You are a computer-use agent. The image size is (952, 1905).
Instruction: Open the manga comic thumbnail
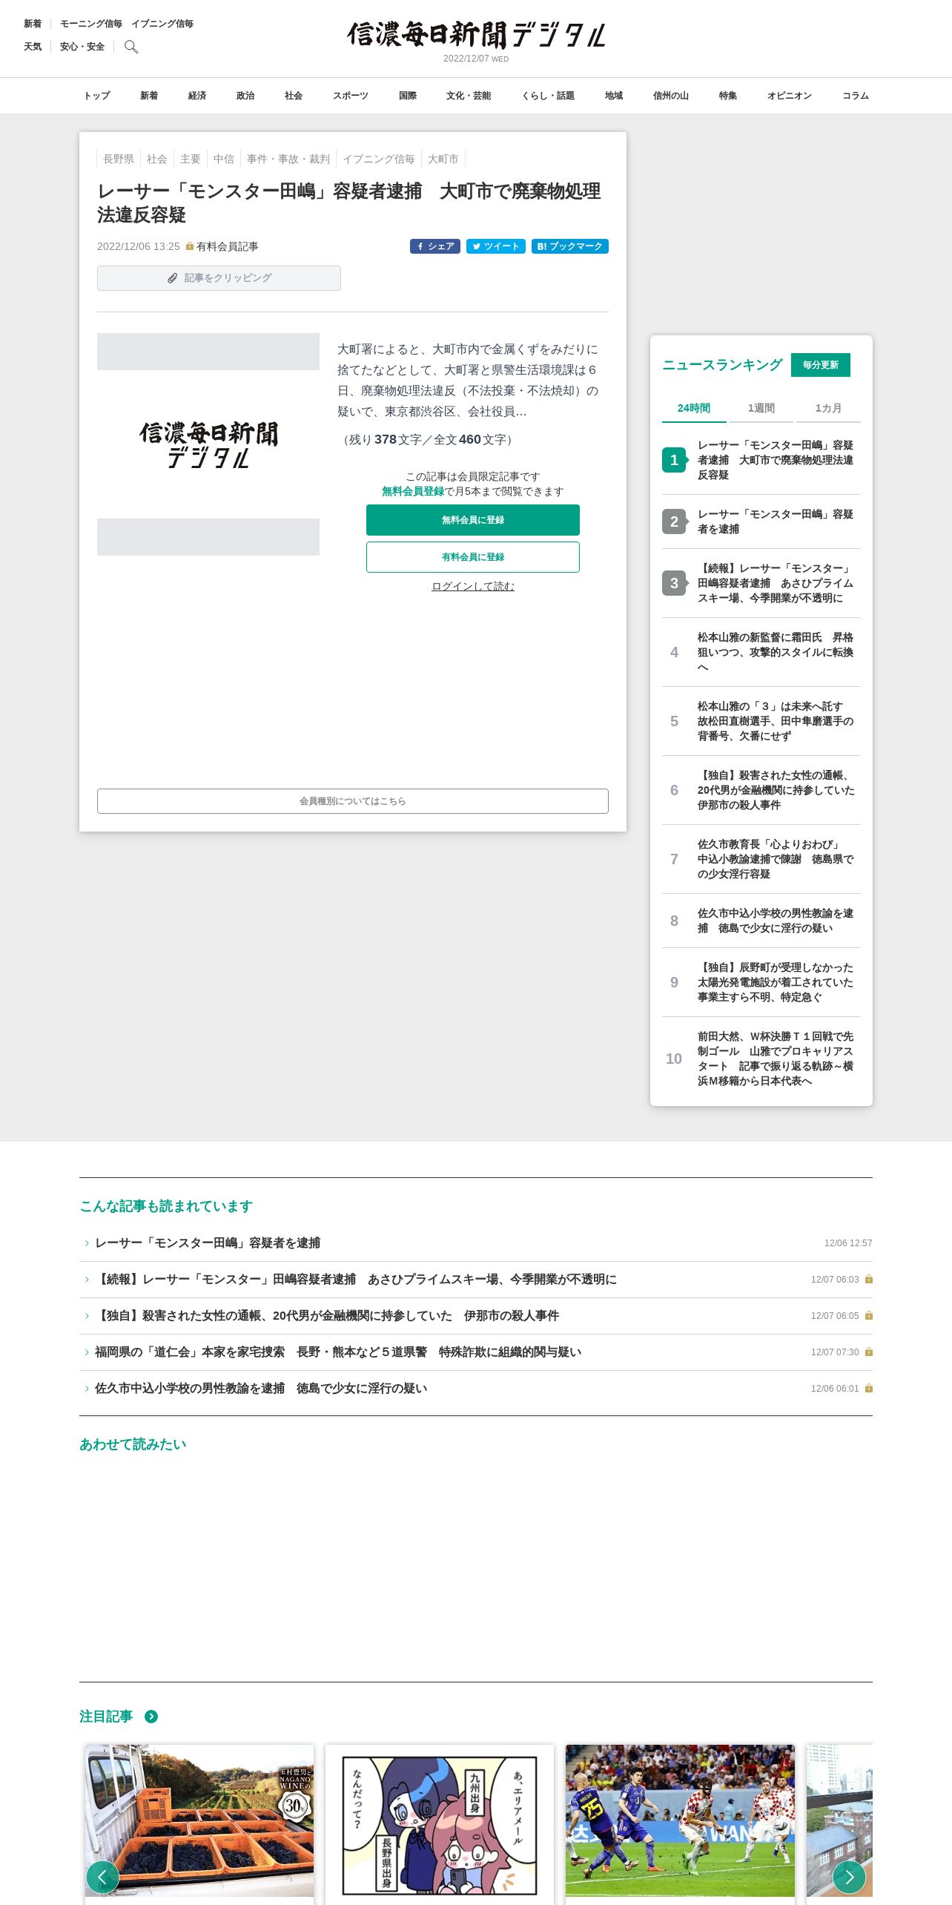tap(440, 1825)
